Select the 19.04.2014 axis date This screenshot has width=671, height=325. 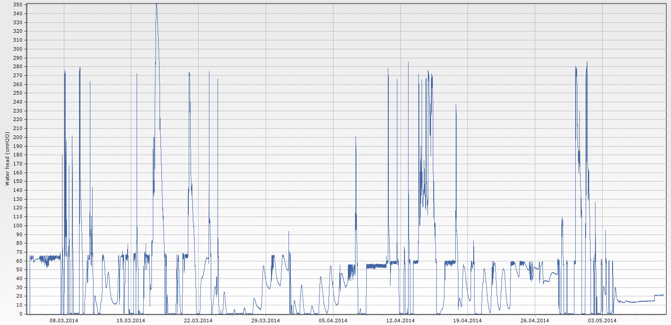pyautogui.click(x=467, y=321)
